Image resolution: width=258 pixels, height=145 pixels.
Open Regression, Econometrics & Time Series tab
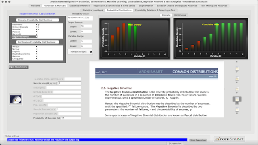pos(114,6)
